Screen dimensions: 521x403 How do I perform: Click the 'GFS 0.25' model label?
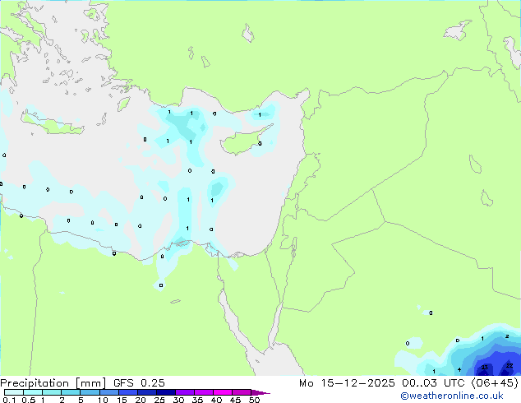[x=139, y=383]
